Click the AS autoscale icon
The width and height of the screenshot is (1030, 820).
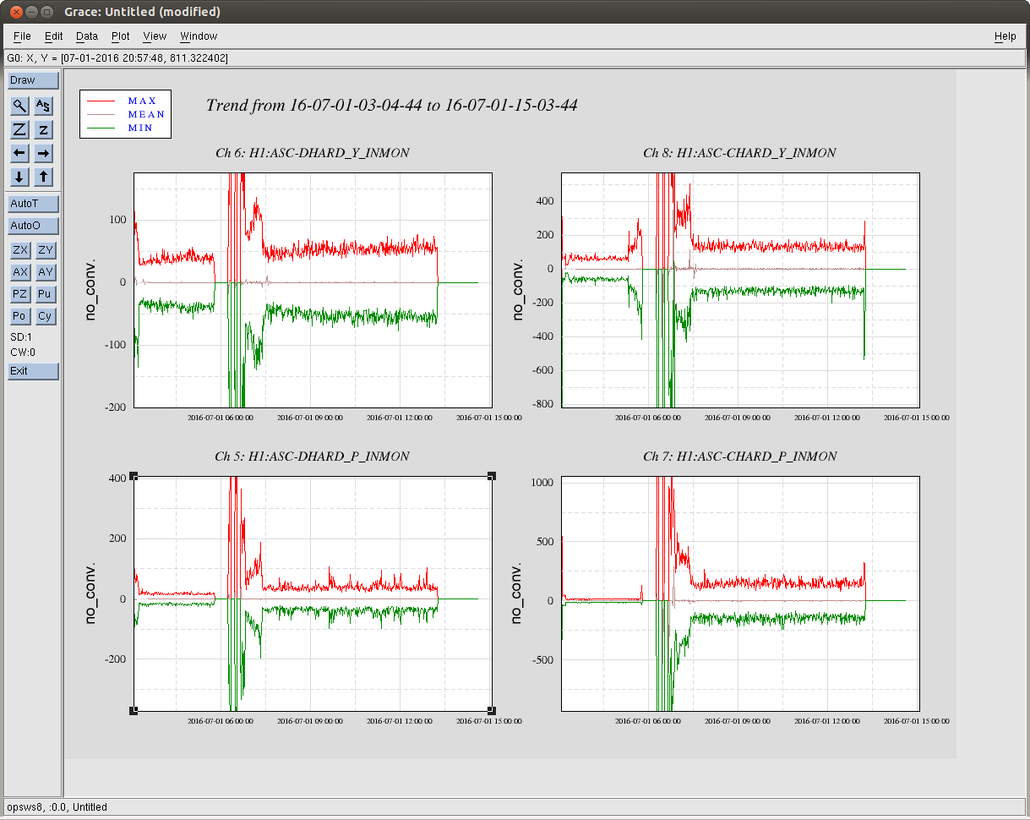(43, 106)
